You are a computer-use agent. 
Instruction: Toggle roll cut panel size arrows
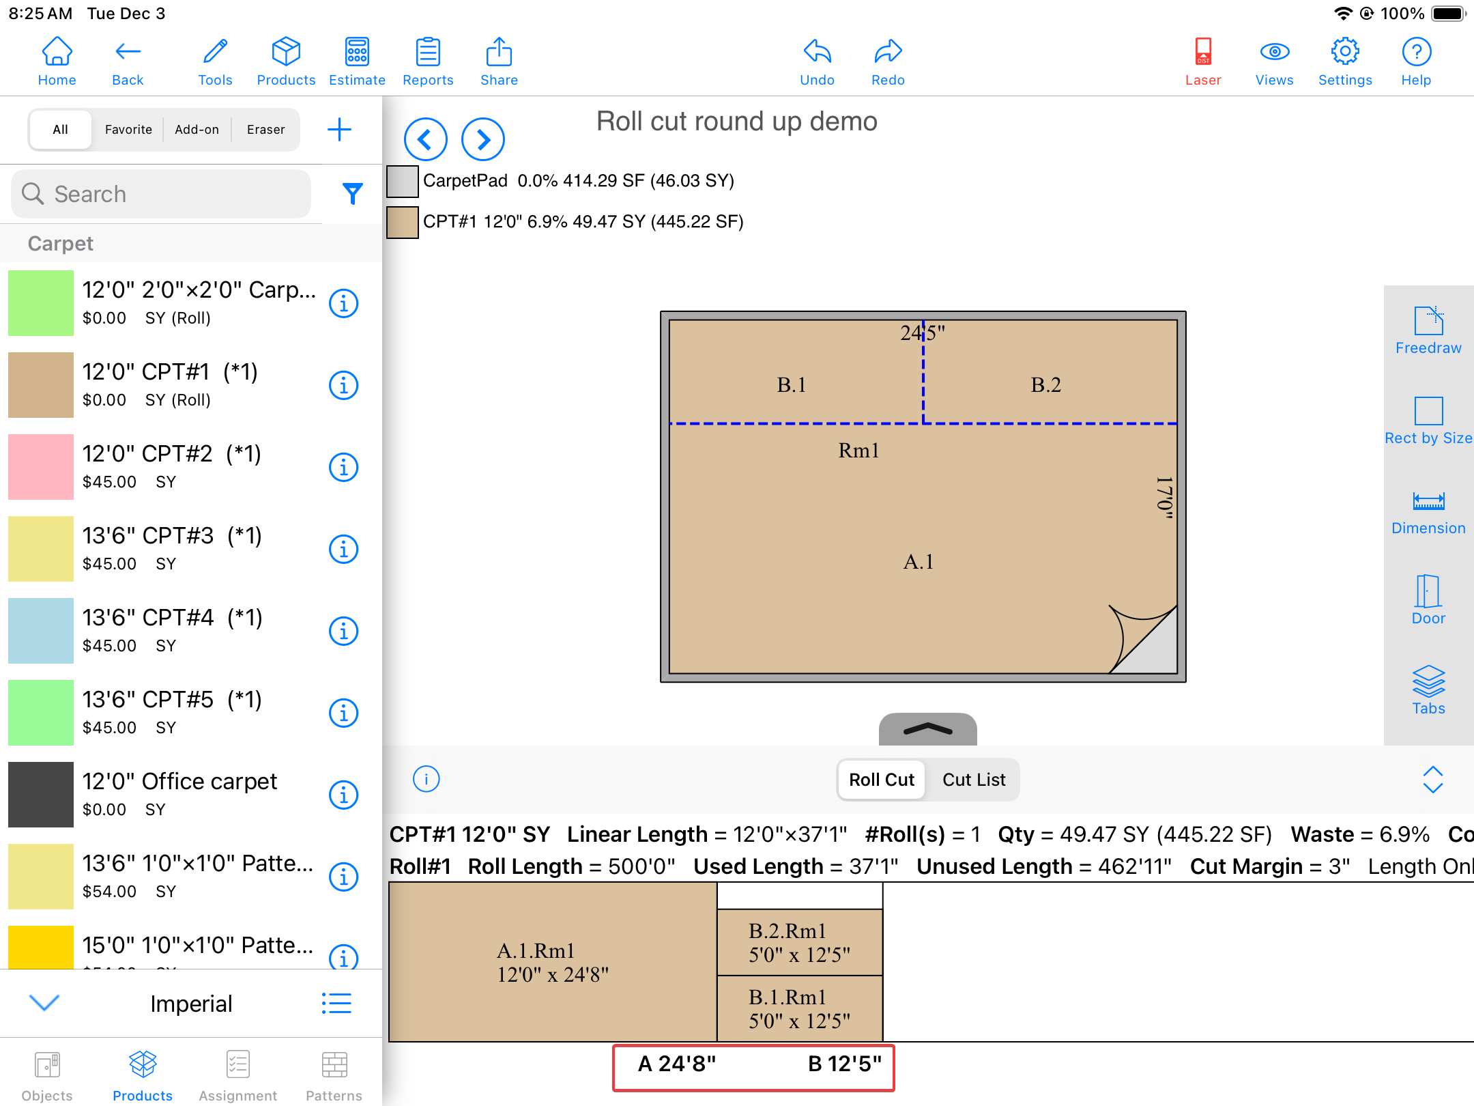point(1432,780)
